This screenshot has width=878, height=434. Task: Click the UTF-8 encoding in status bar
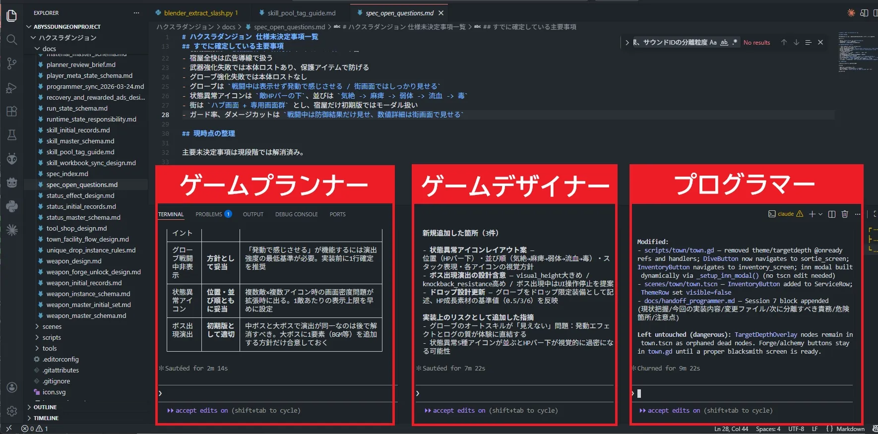pos(796,429)
